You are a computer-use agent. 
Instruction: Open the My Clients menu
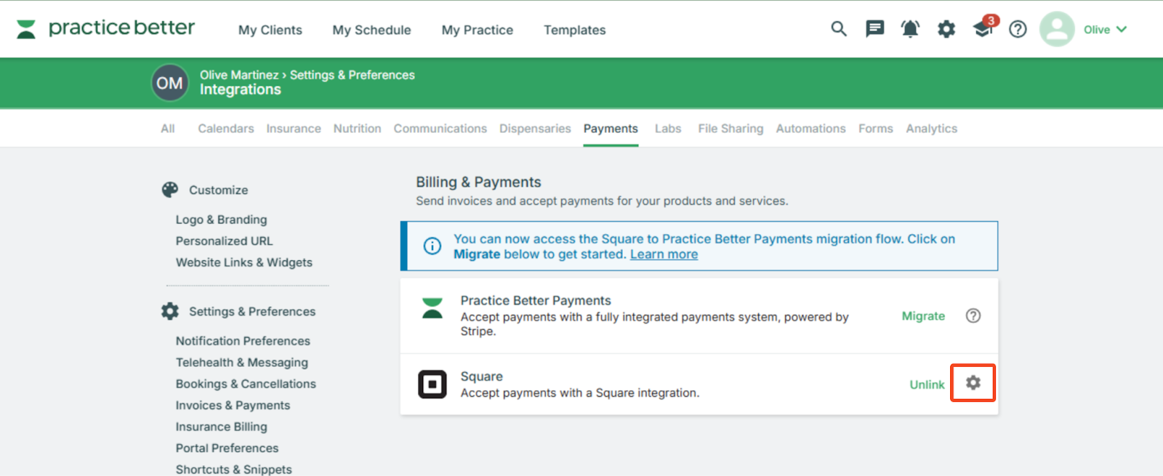pyautogui.click(x=270, y=30)
